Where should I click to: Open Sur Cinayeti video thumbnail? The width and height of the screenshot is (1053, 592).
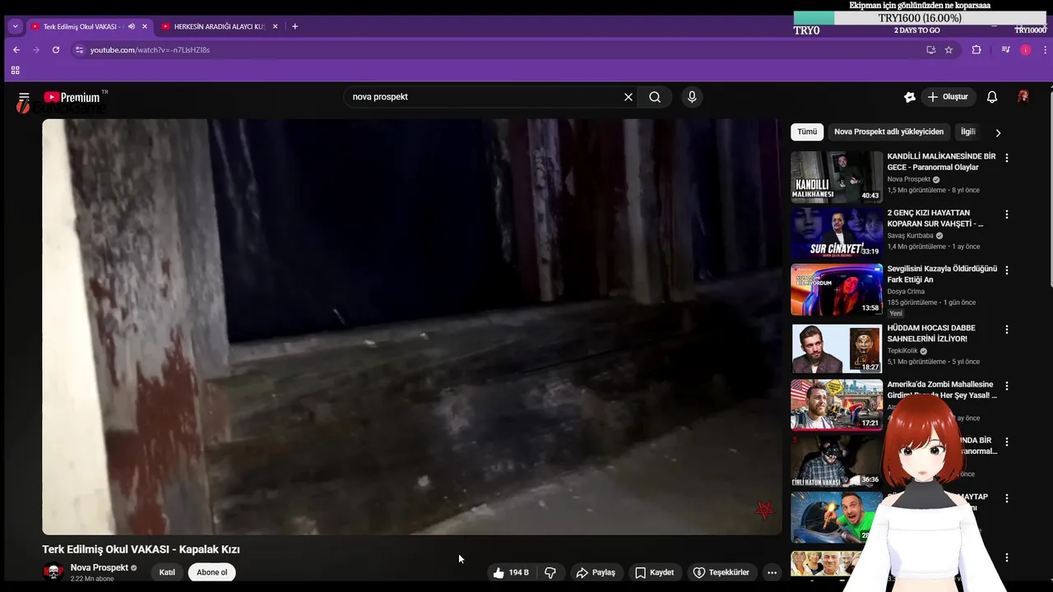837,234
